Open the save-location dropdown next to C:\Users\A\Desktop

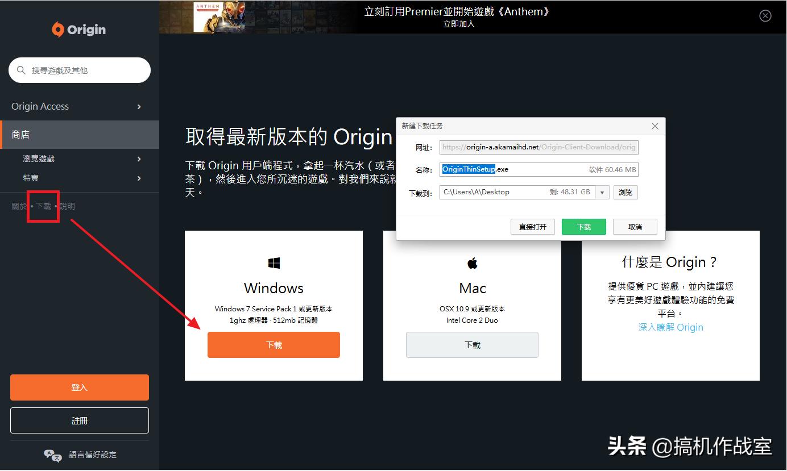pyautogui.click(x=602, y=192)
